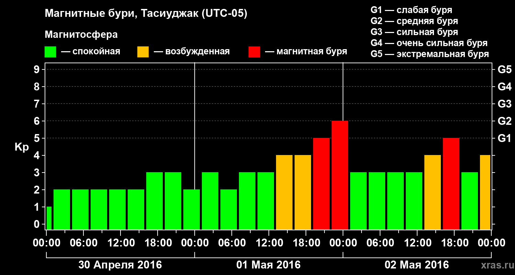515x275 pixels.
Task: Click the '— магнитная буря' legend label
Action: click(x=306, y=52)
